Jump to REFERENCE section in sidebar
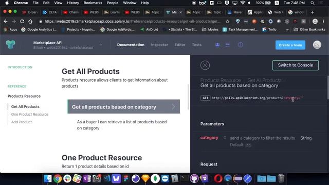Screen dimensions: 329x185 [17, 86]
